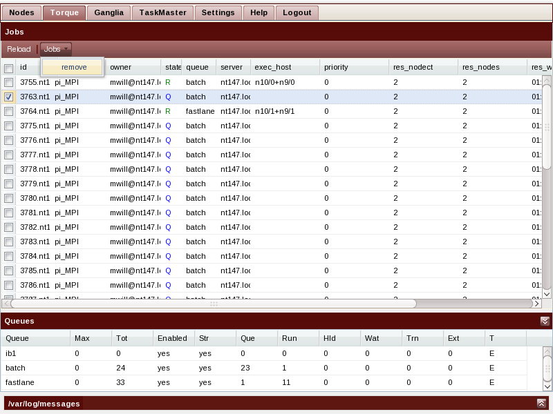Sort queues by the Enabled column
This screenshot has width=553, height=414.
(x=174, y=338)
